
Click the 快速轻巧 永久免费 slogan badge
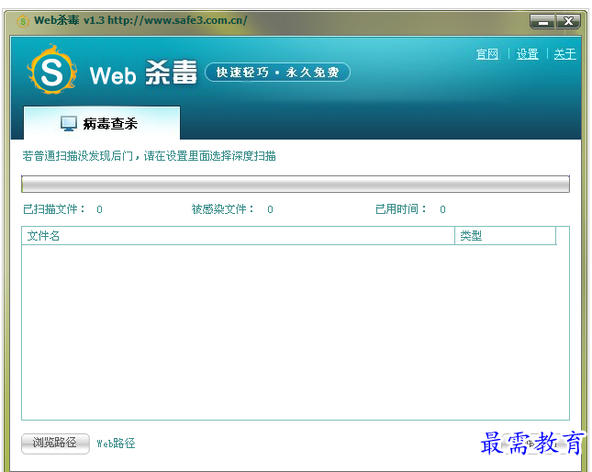click(277, 73)
